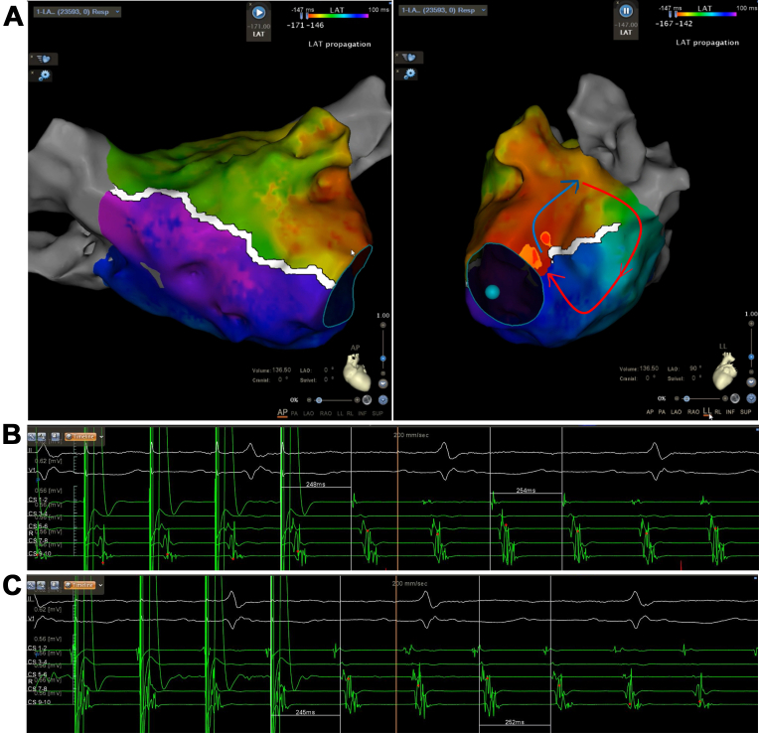Click the vertical zoom slider handle in left map
This screenshot has height=733, width=759.
coord(382,359)
